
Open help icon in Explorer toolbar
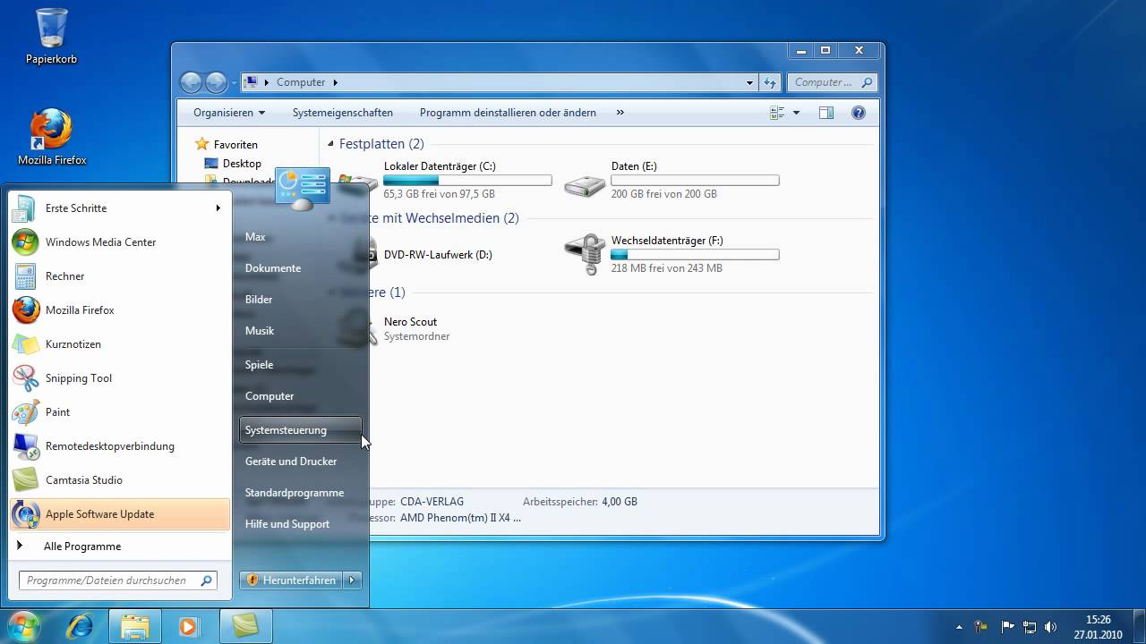tap(859, 113)
